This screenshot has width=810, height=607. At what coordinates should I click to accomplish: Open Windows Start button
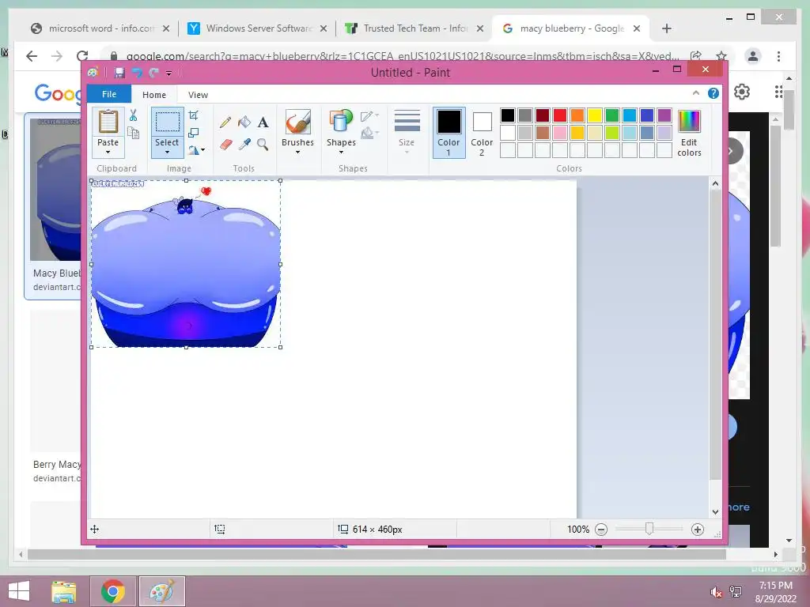[19, 591]
